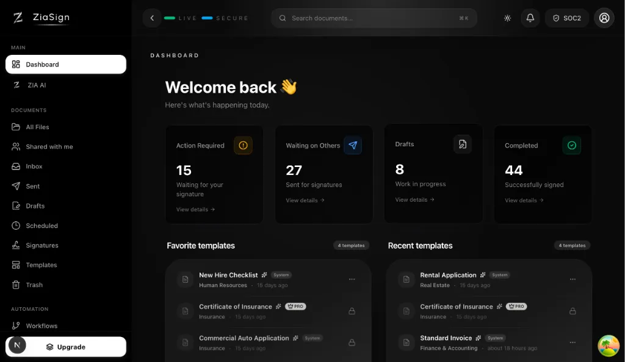Click the Action Required warning icon

pyautogui.click(x=243, y=145)
